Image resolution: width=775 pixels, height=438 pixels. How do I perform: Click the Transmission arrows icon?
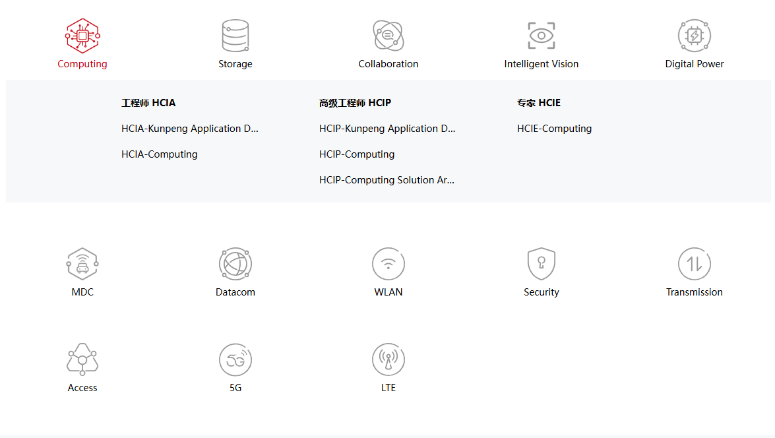click(695, 264)
